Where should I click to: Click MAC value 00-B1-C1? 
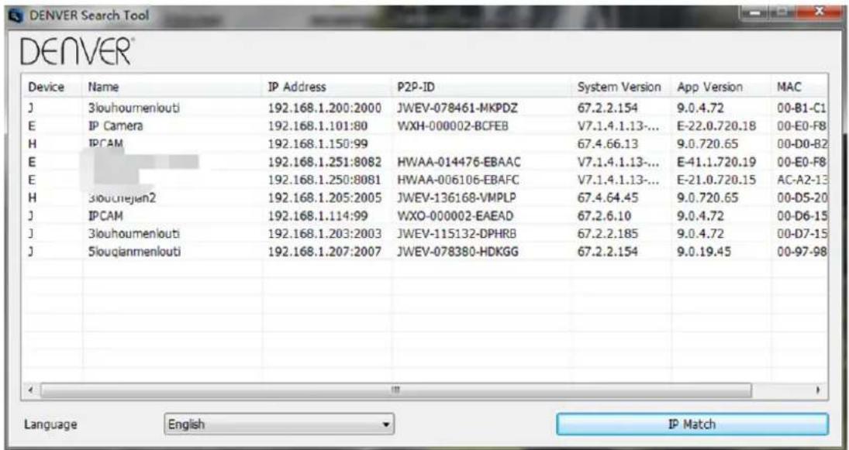pos(802,108)
